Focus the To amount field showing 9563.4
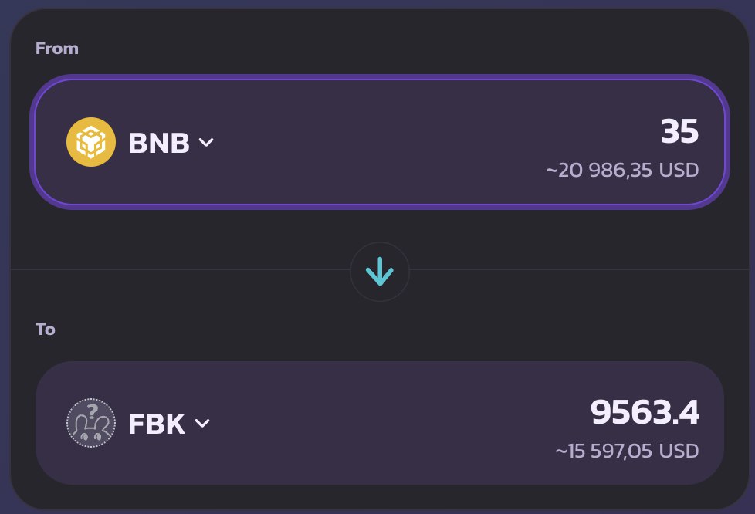 click(x=645, y=412)
